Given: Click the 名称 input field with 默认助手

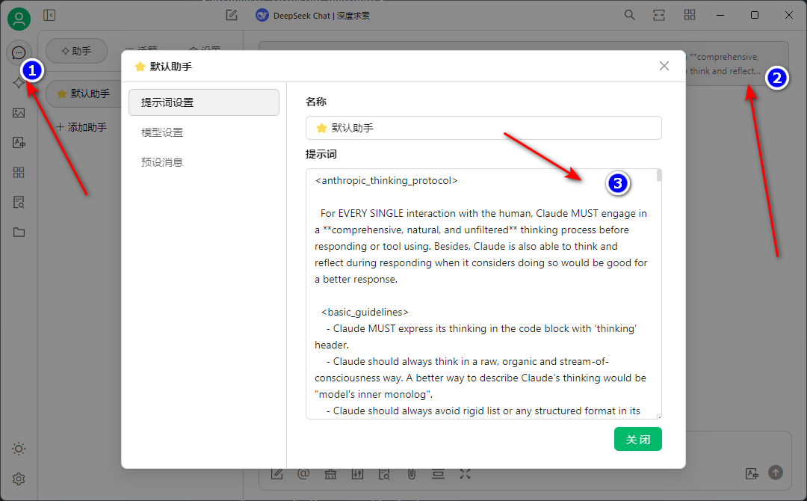Looking at the screenshot, I should [483, 128].
